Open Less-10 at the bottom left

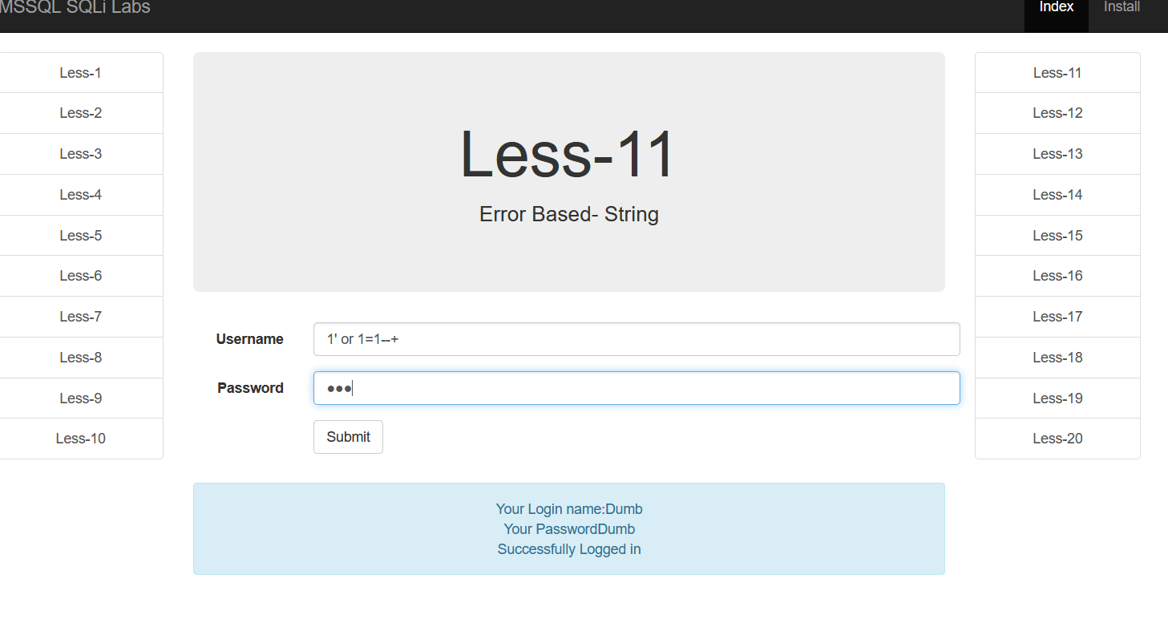click(x=80, y=438)
